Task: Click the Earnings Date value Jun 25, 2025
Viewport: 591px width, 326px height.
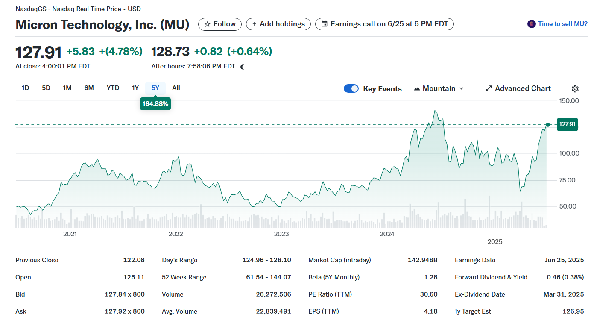Action: coord(565,260)
